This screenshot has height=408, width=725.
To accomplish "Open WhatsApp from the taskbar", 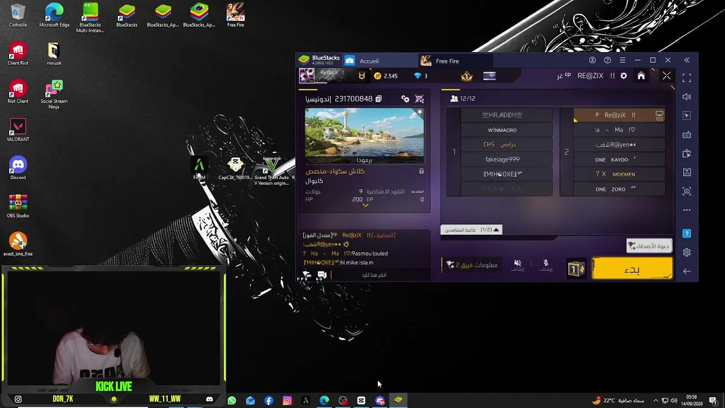I will click(x=232, y=401).
